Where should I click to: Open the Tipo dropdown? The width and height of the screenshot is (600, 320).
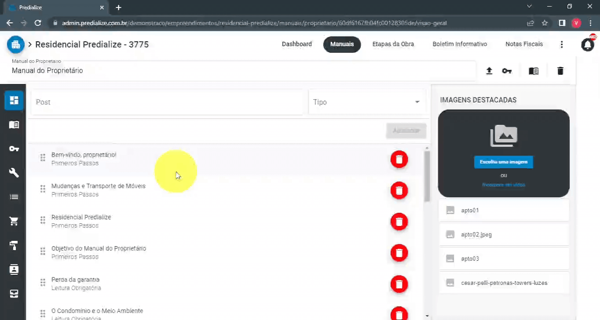[367, 102]
